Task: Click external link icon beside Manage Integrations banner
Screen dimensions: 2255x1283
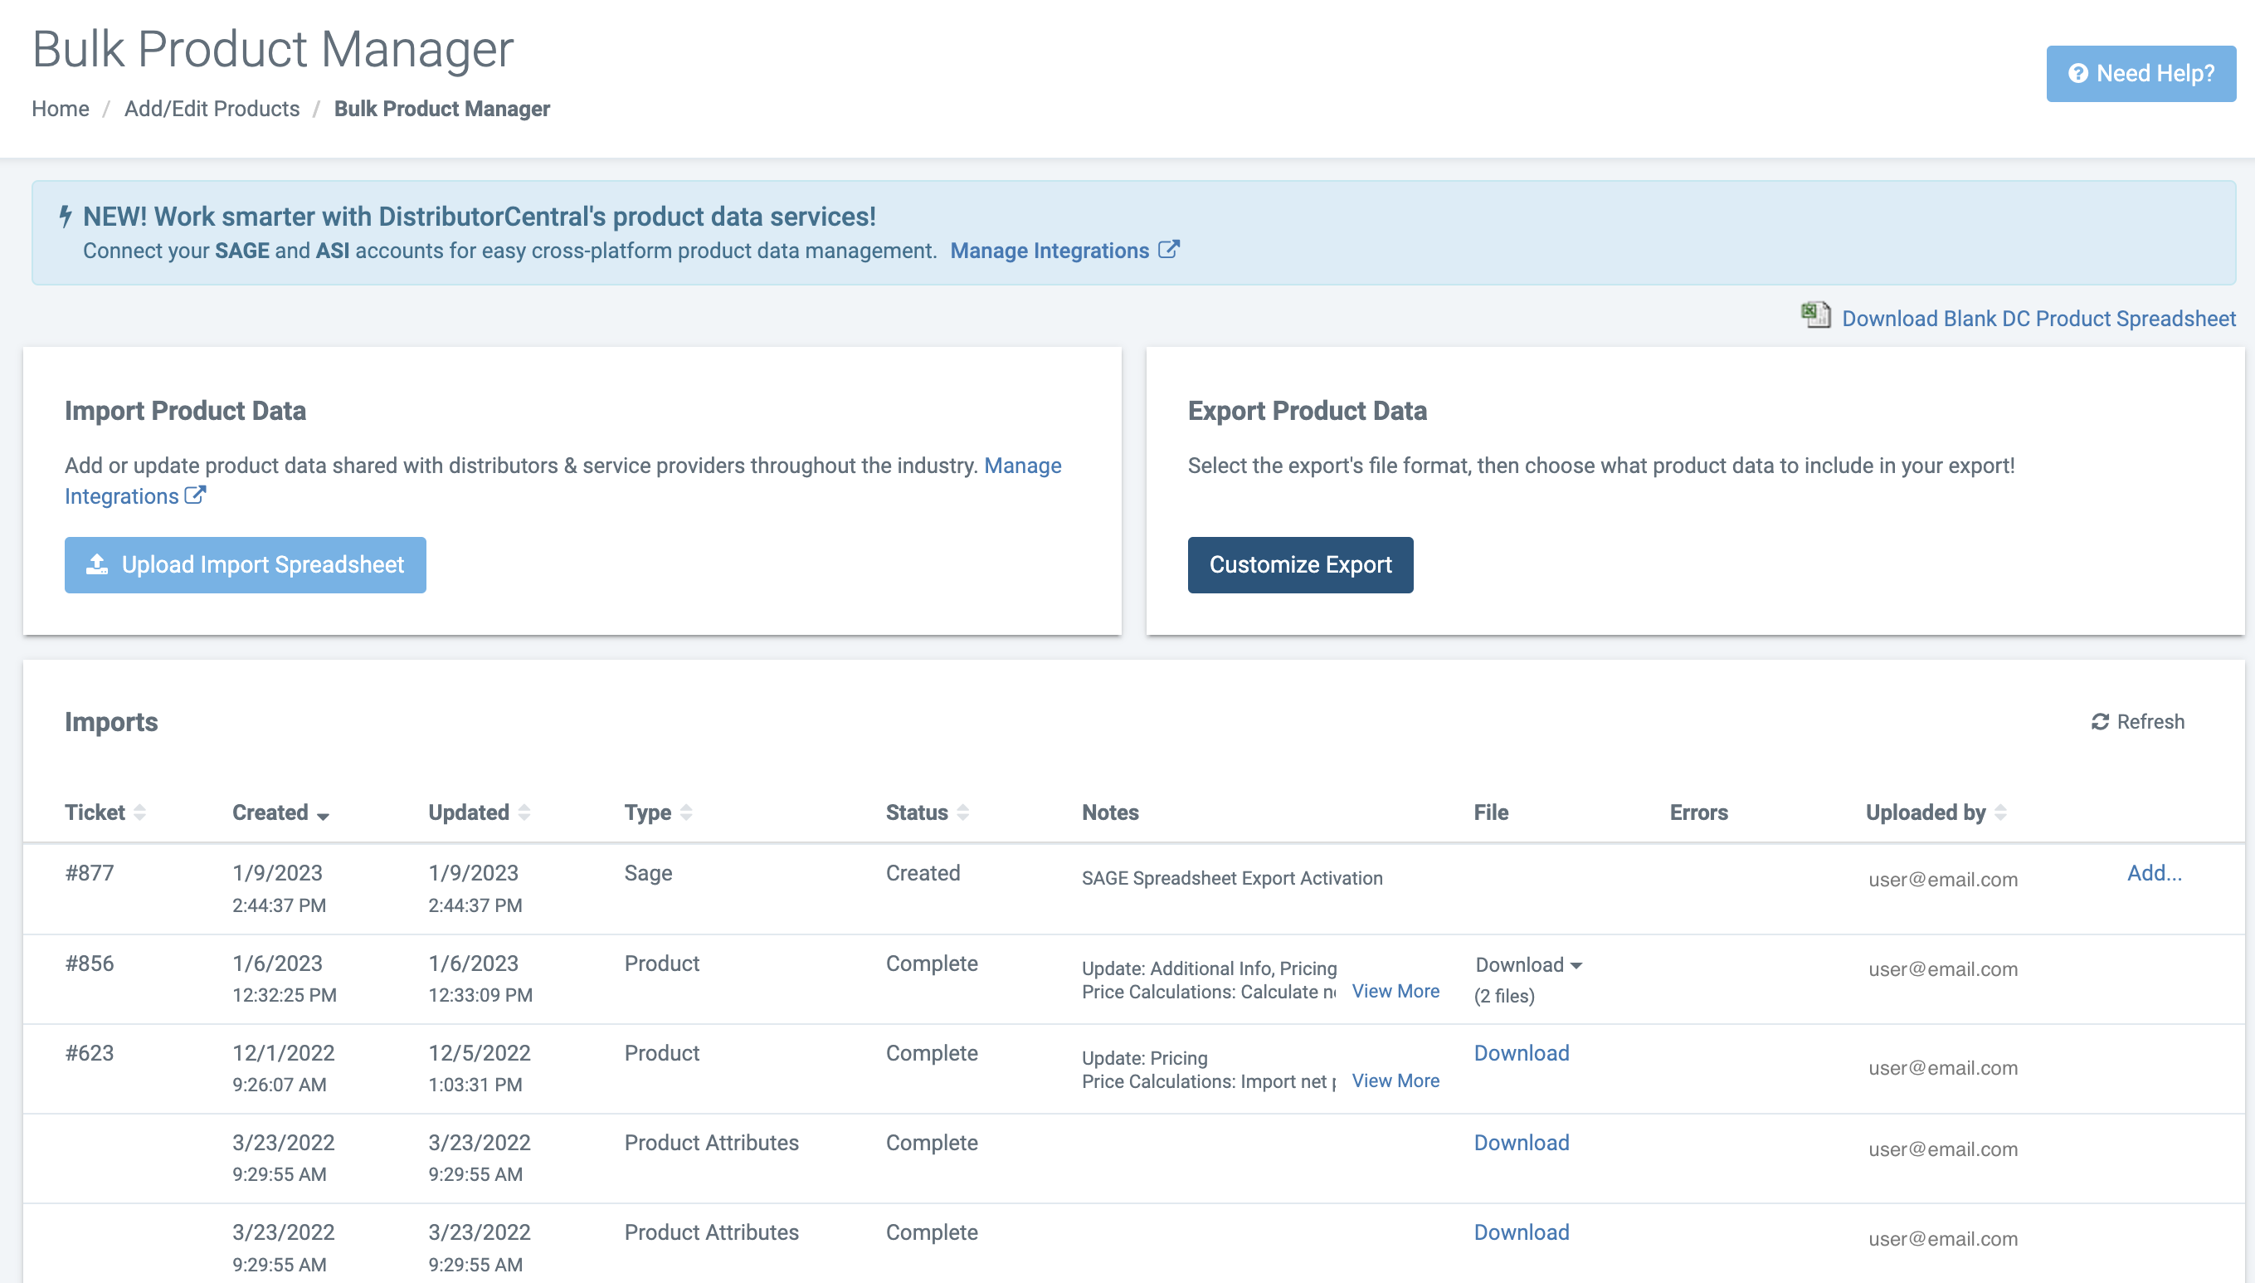Action: click(x=1168, y=249)
